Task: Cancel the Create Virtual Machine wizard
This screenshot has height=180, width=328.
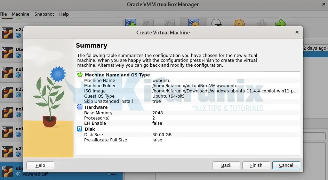Action: point(286,165)
